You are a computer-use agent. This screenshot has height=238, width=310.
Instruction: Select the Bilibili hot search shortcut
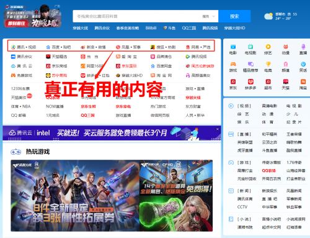(151, 28)
